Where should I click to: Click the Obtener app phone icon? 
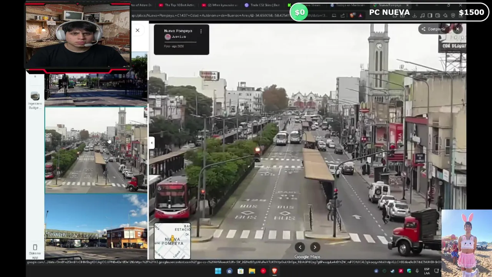coord(35,247)
